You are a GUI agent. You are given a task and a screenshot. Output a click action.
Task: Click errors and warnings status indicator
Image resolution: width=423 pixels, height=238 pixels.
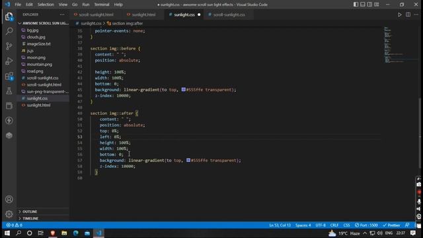click(x=15, y=225)
